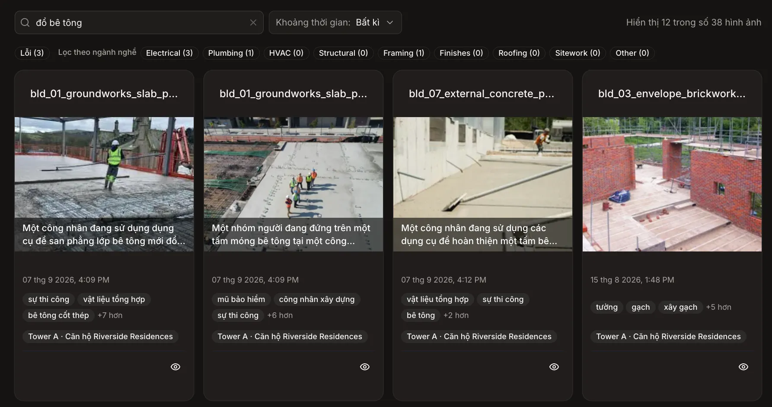772x407 pixels.
Task: Open thumbnail of worker leveling fresh concrete
Action: 104,184
